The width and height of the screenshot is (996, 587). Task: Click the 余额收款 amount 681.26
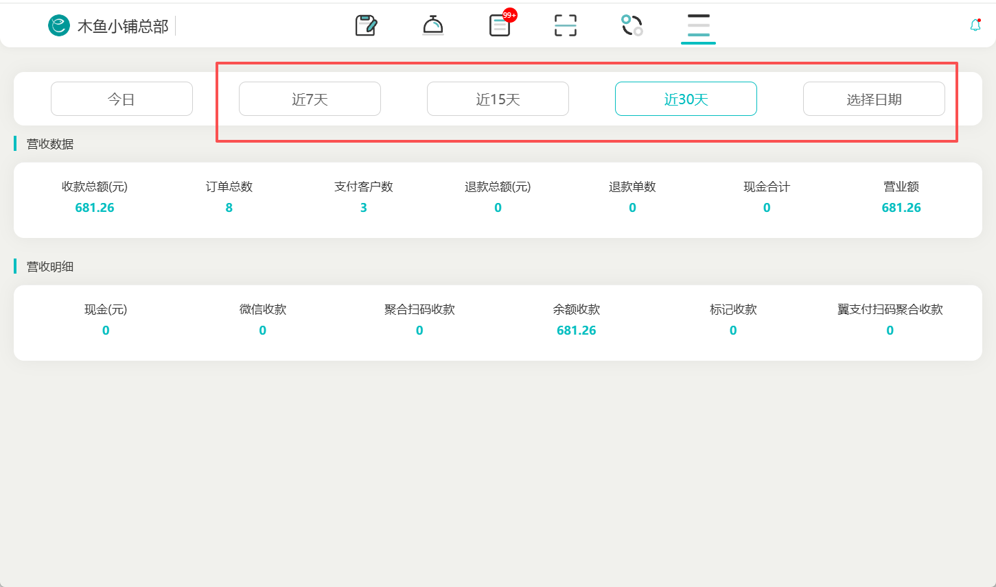coord(577,331)
